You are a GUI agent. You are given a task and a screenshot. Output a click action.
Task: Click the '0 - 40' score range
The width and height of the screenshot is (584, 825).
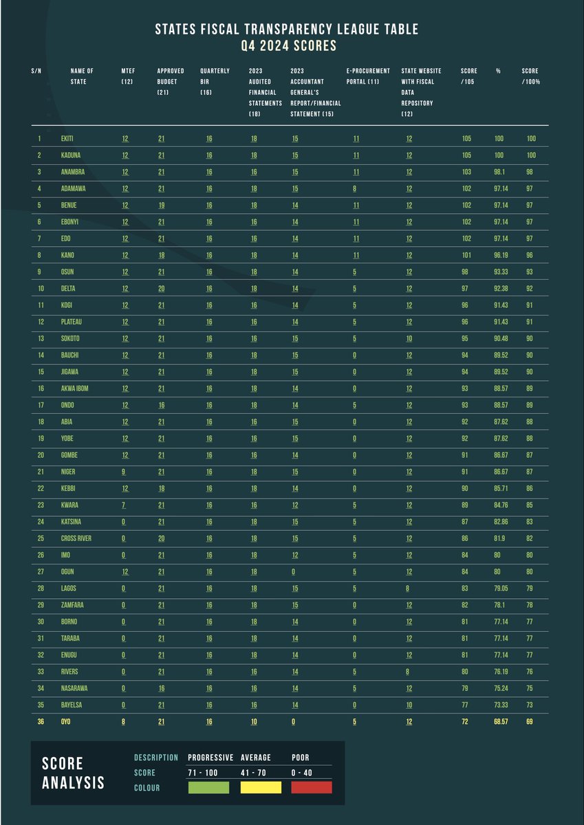303,773
